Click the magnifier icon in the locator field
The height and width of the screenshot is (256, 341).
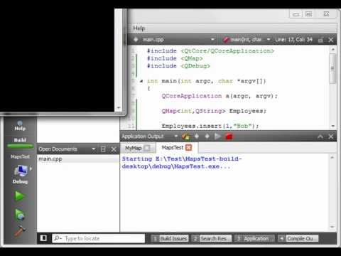point(58,238)
